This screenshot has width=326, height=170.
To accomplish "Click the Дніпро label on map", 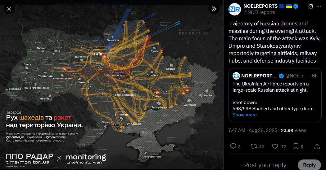I will 157,96.
